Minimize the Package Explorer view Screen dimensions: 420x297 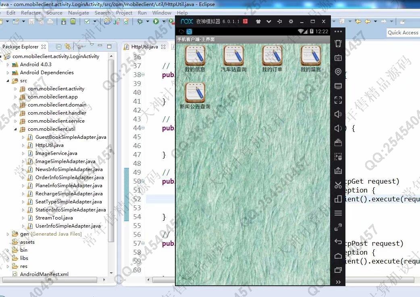click(100, 46)
